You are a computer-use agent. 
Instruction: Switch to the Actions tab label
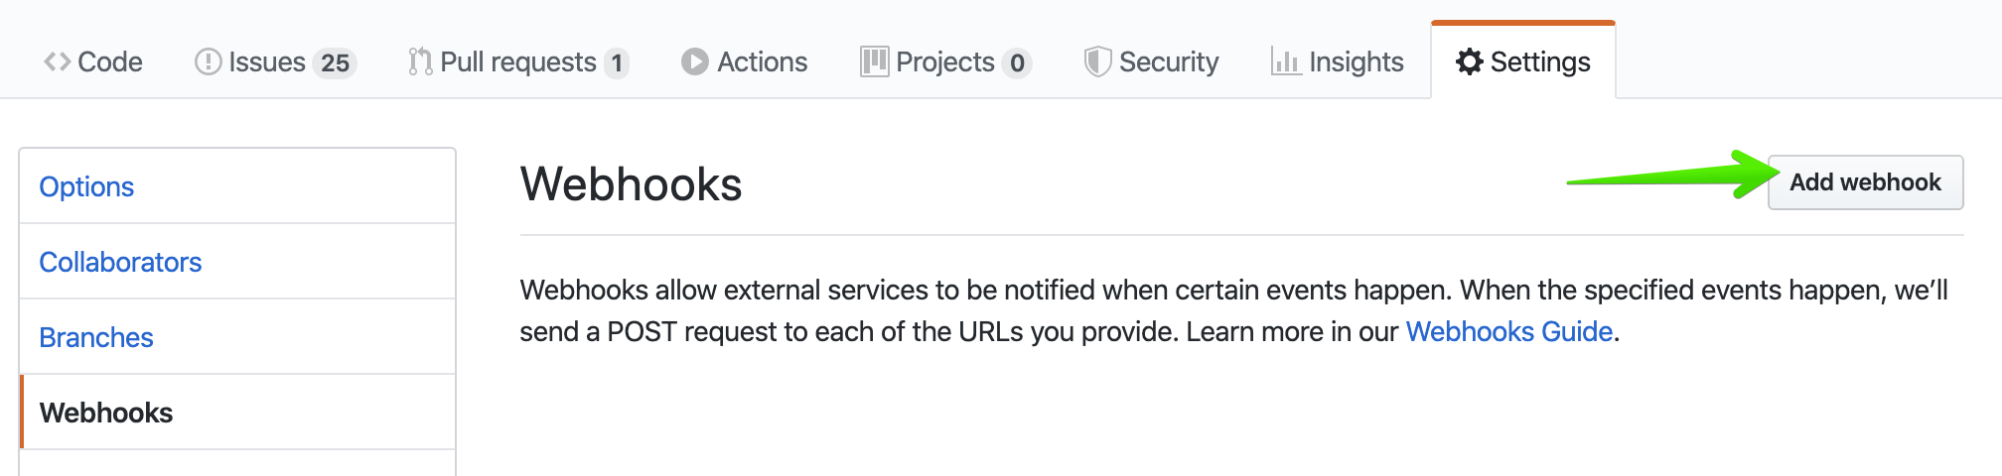click(x=762, y=61)
